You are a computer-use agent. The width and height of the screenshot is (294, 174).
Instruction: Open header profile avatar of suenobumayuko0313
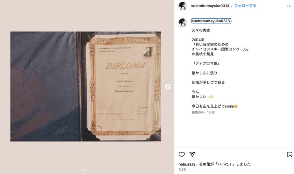point(182,6)
